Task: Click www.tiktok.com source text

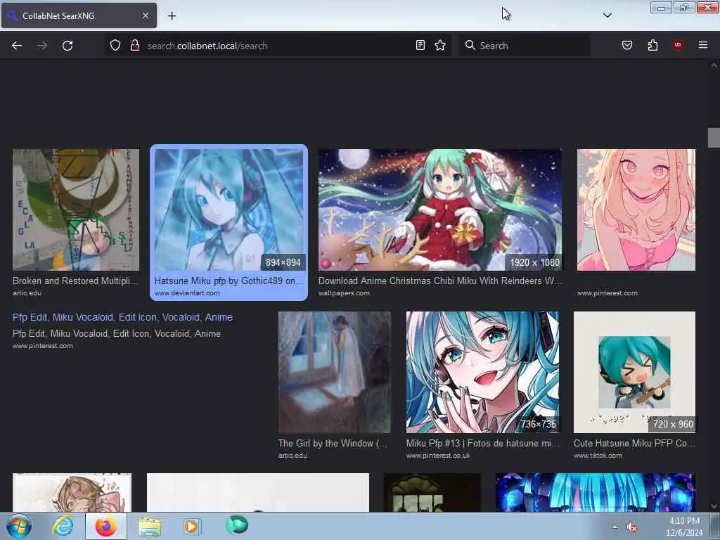Action: pos(598,456)
